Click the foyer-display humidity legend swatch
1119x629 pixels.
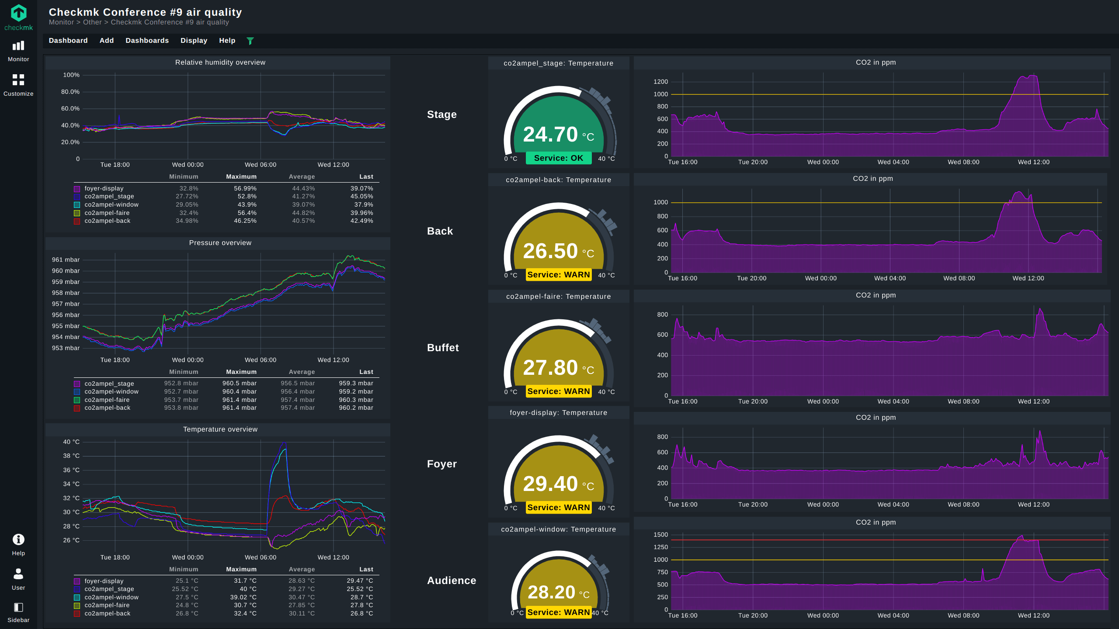pyautogui.click(x=77, y=189)
